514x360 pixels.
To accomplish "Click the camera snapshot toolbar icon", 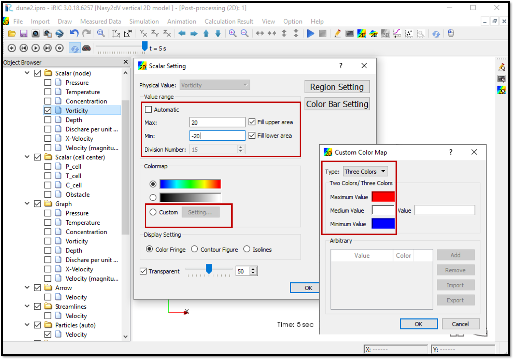I will [x=36, y=34].
